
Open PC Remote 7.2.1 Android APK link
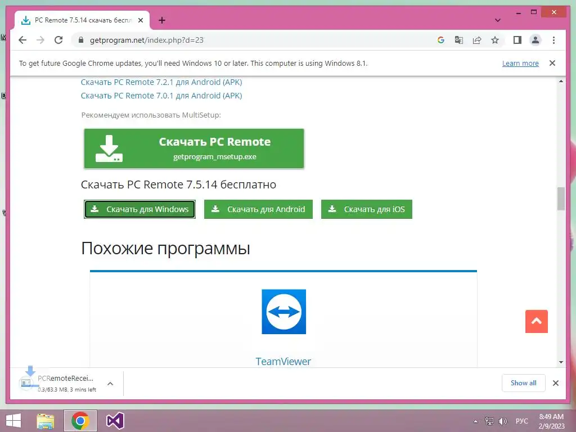coord(161,82)
